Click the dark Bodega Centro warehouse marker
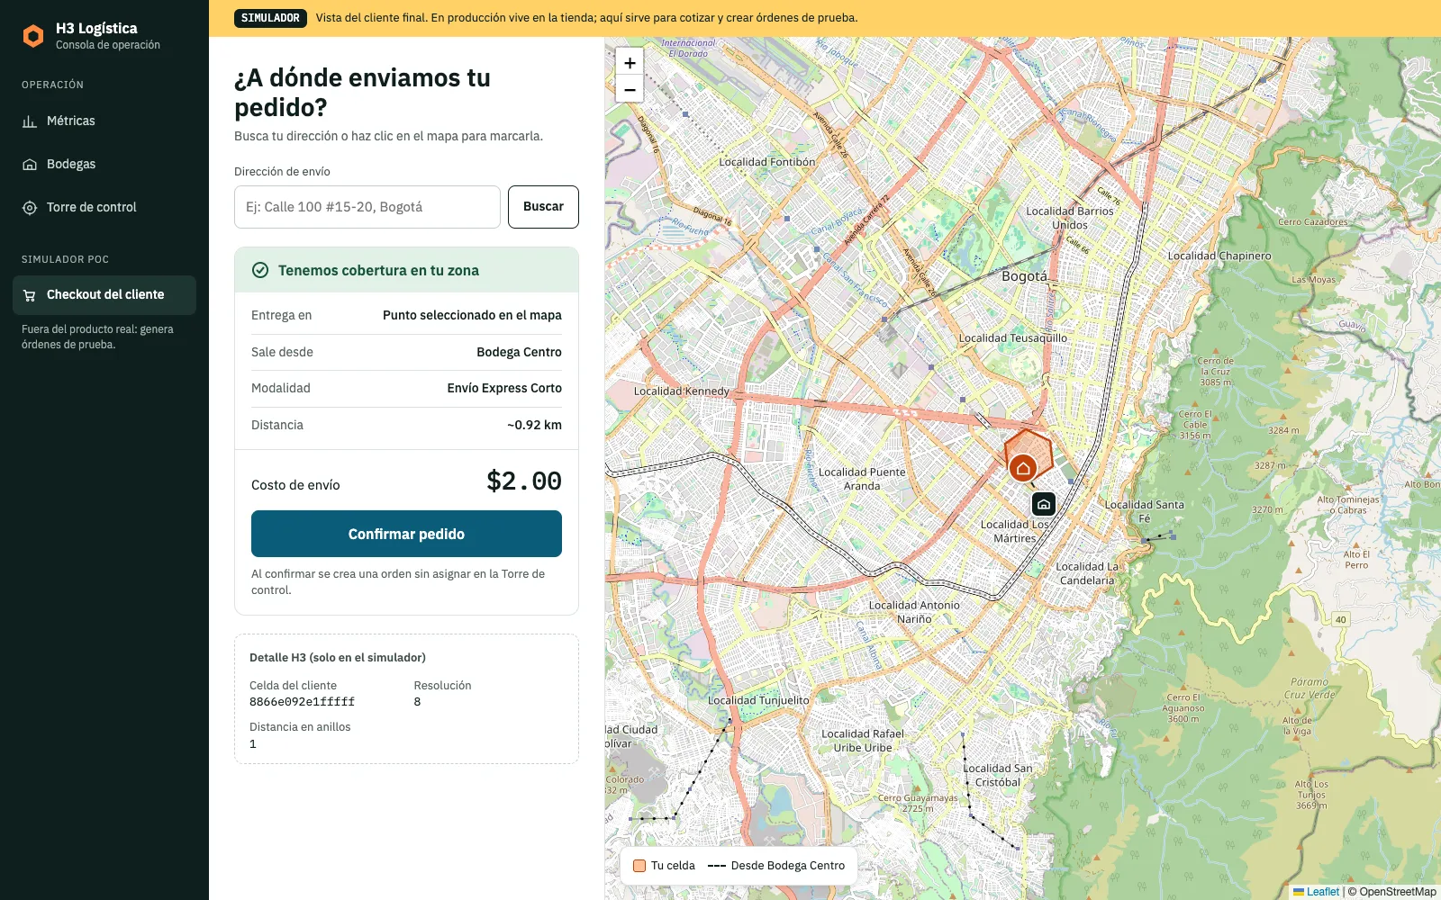Viewport: 1441px width, 900px height. point(1044,504)
